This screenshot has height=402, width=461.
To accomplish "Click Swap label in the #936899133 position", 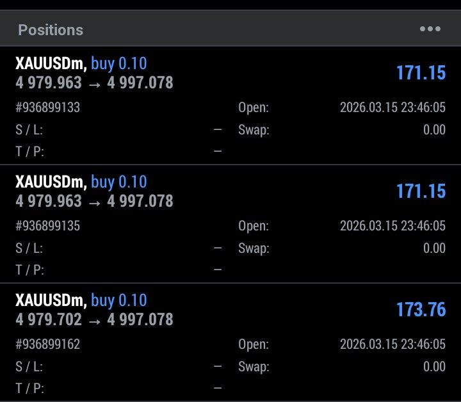I will point(254,130).
